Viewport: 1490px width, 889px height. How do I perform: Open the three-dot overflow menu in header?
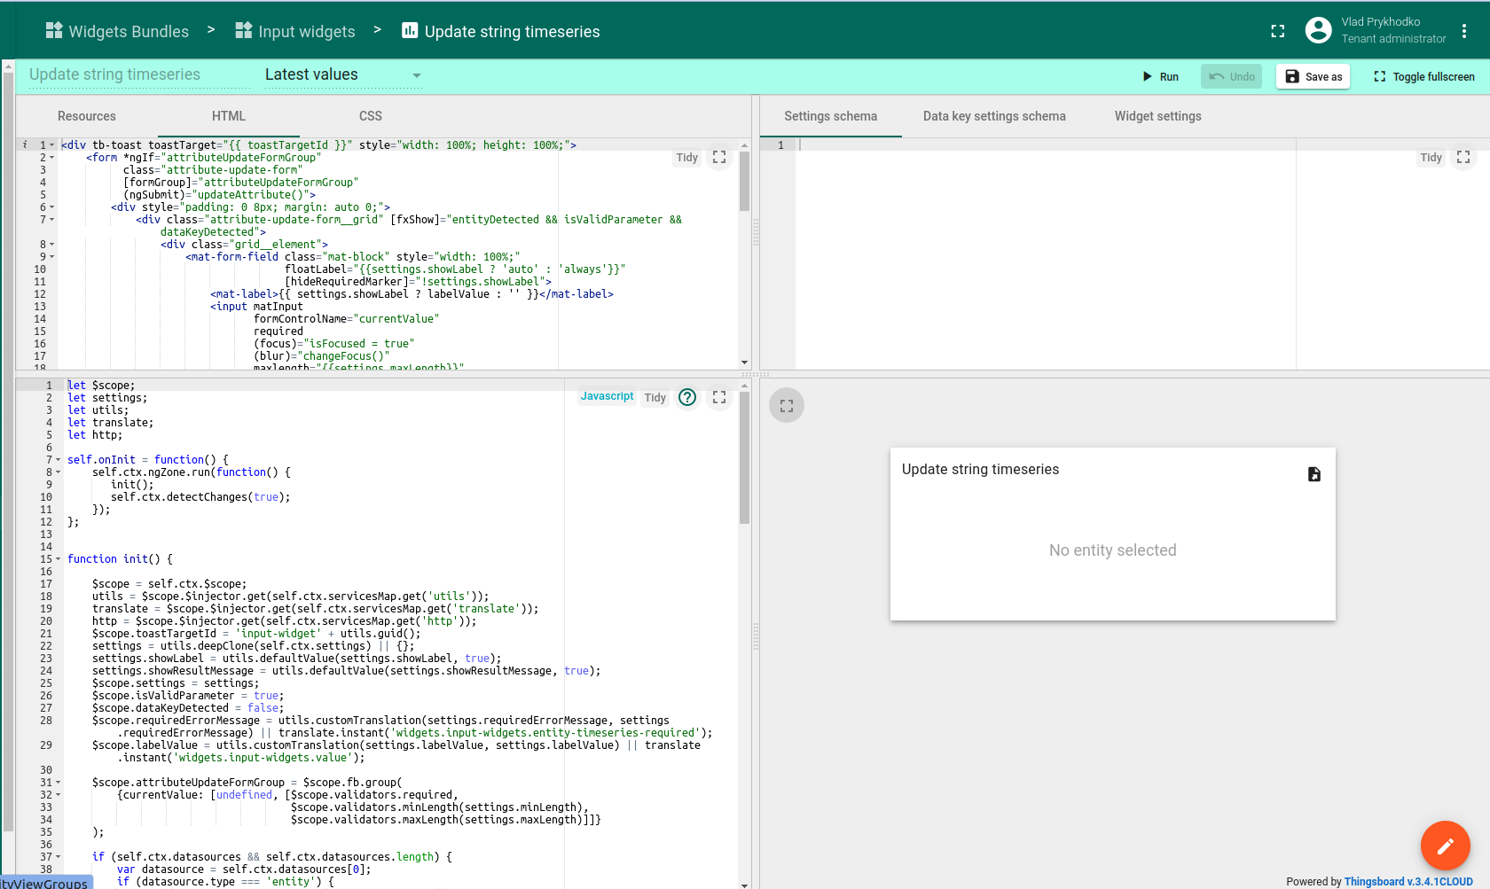(1465, 30)
